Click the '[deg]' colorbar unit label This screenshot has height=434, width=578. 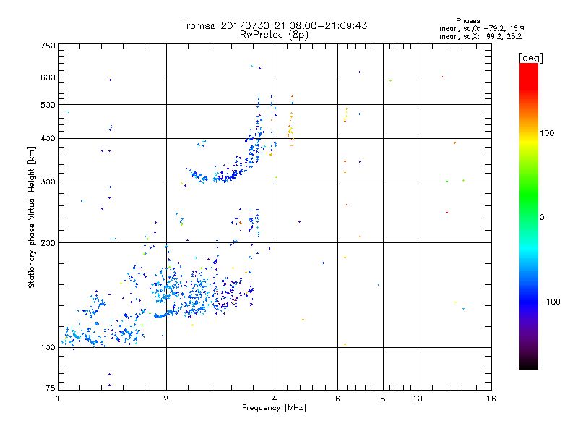pyautogui.click(x=530, y=58)
